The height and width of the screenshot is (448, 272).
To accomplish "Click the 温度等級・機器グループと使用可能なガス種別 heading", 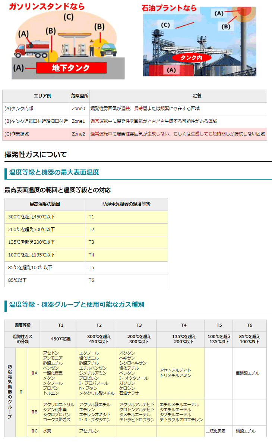I will point(76,305).
